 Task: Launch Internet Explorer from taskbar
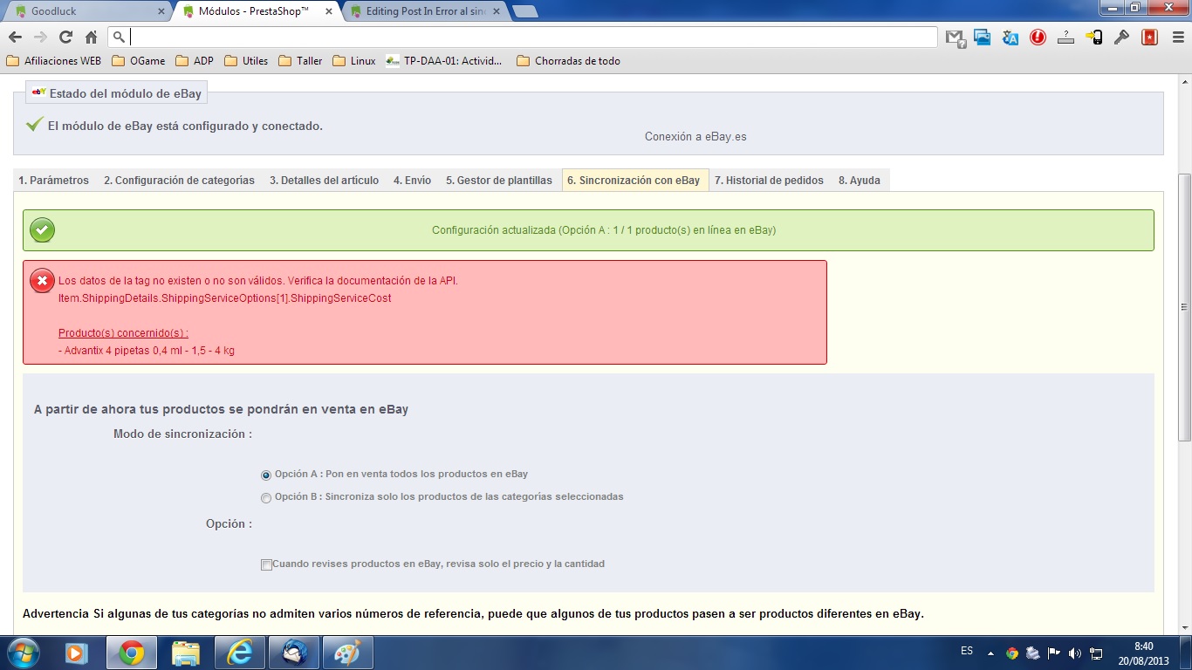click(240, 653)
